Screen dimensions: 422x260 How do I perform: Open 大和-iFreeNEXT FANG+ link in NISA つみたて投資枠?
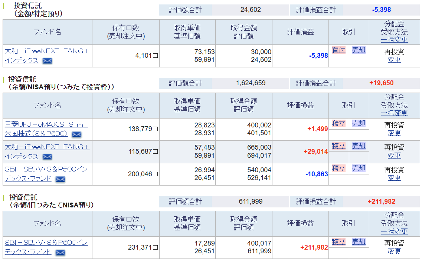click(47, 151)
